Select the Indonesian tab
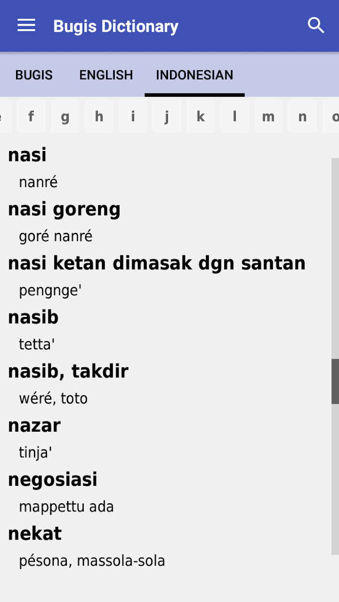This screenshot has width=339, height=602. click(194, 75)
